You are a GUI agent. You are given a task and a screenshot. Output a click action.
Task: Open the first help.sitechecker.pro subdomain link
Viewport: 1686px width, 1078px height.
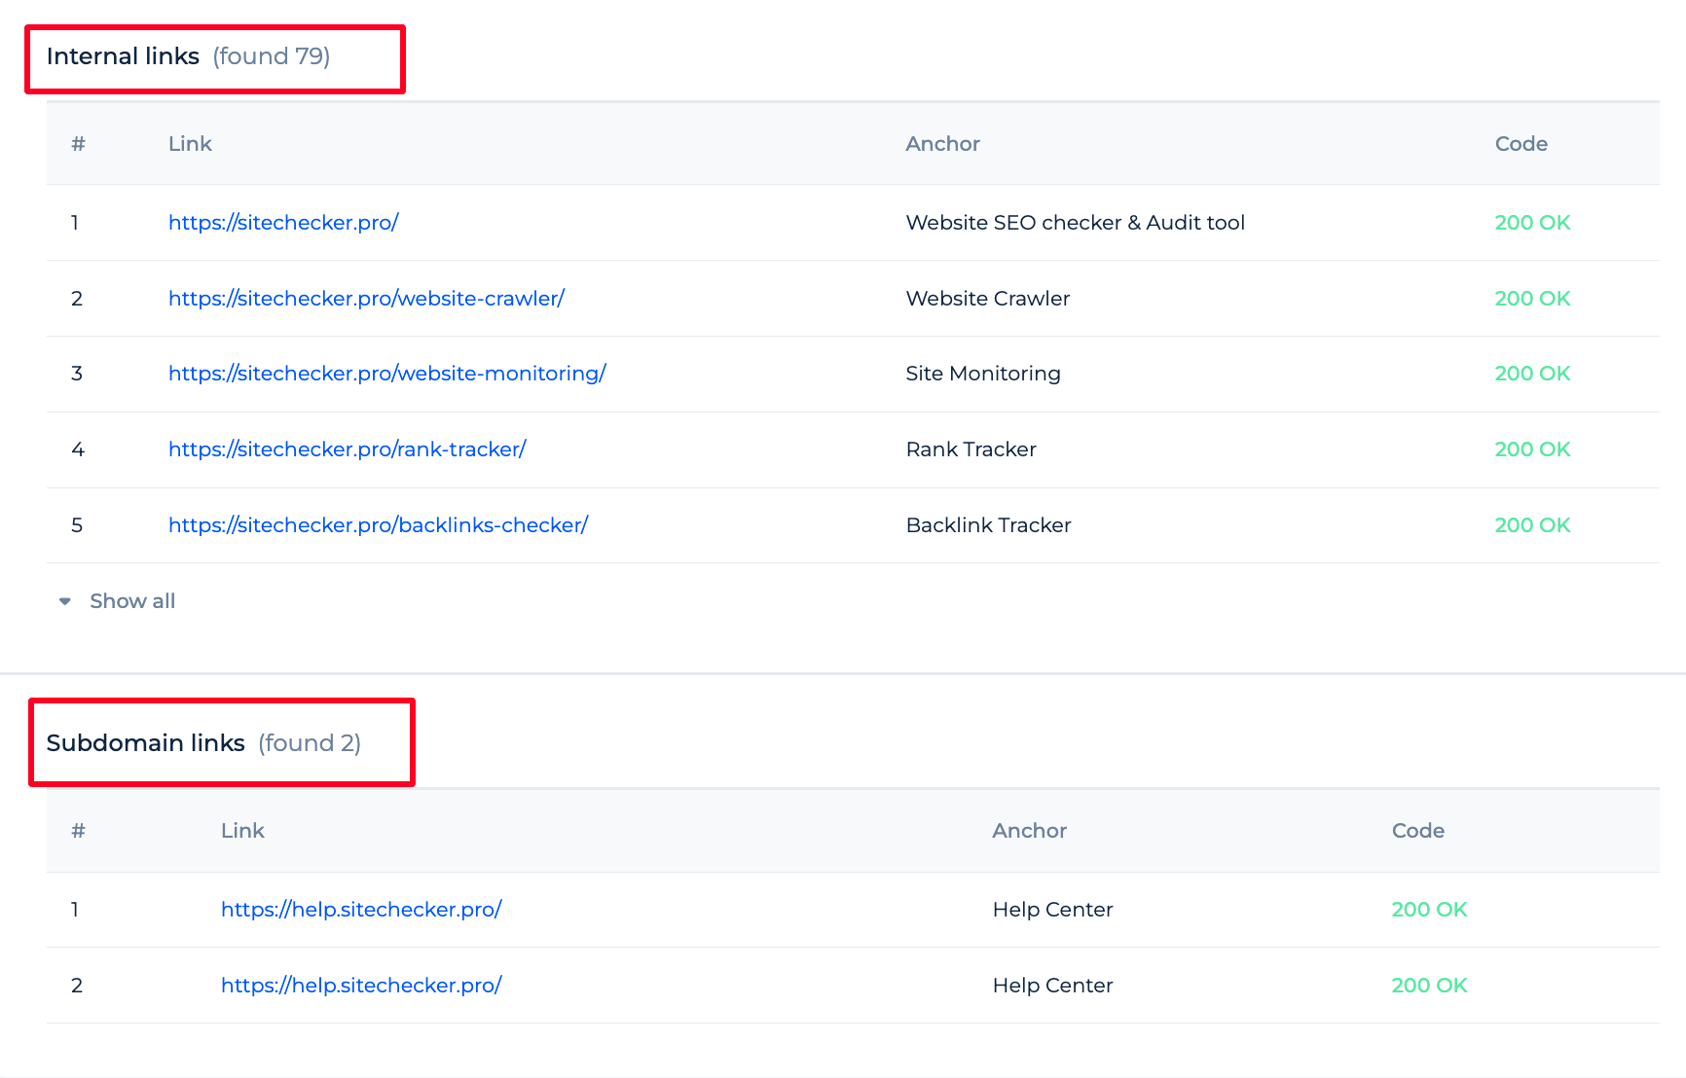[361, 910]
